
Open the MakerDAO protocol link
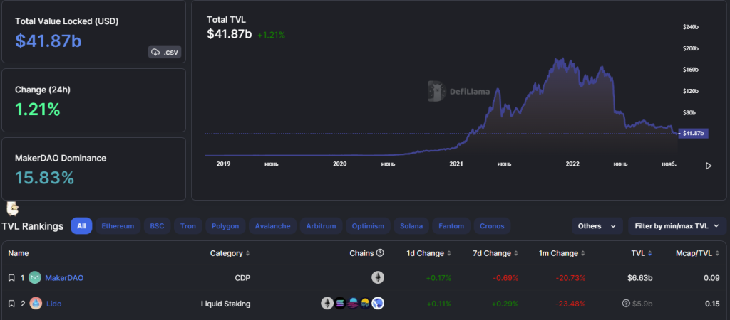pos(64,278)
